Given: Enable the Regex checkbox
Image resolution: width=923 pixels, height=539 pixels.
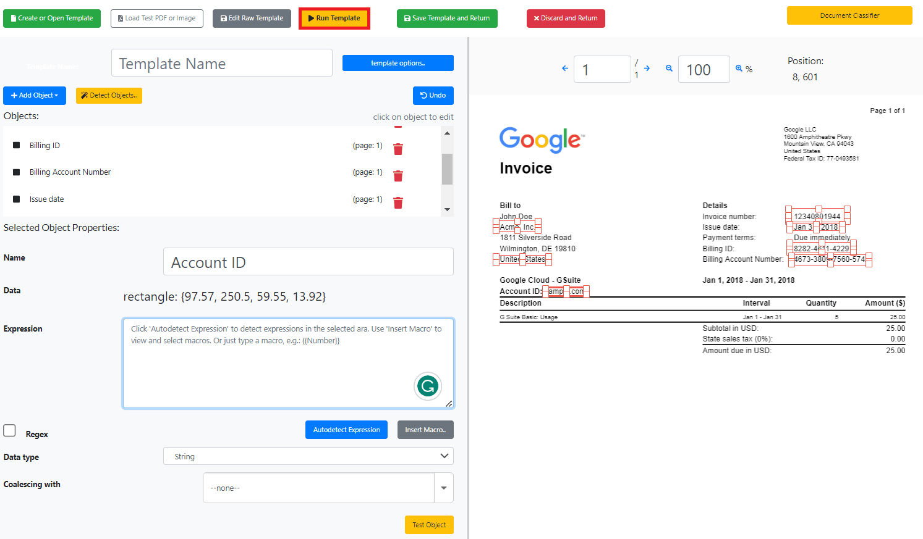Looking at the screenshot, I should click(x=10, y=430).
